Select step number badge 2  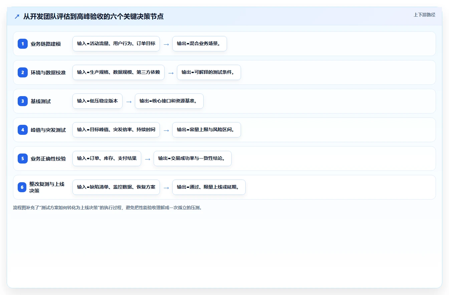(x=23, y=72)
